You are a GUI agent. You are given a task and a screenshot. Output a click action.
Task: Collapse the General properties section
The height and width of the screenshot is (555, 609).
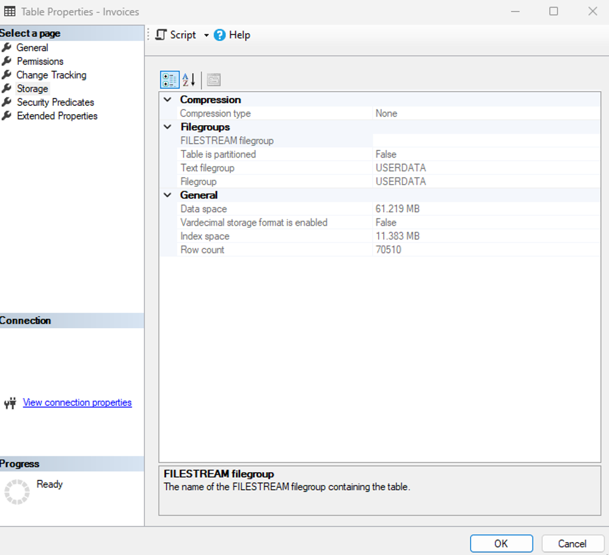[167, 195]
